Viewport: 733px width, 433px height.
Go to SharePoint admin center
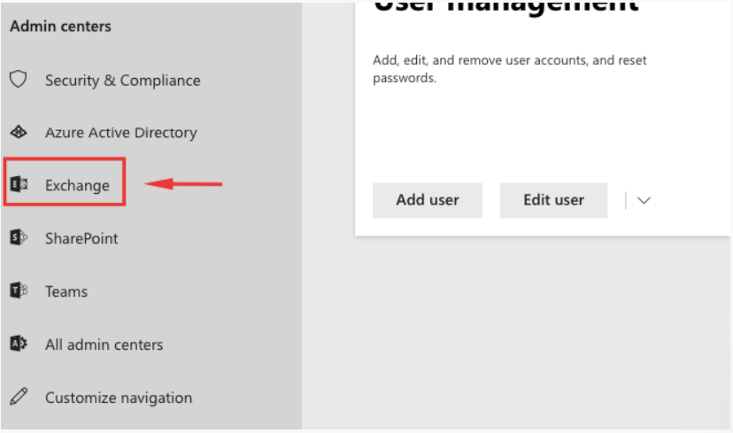[81, 238]
